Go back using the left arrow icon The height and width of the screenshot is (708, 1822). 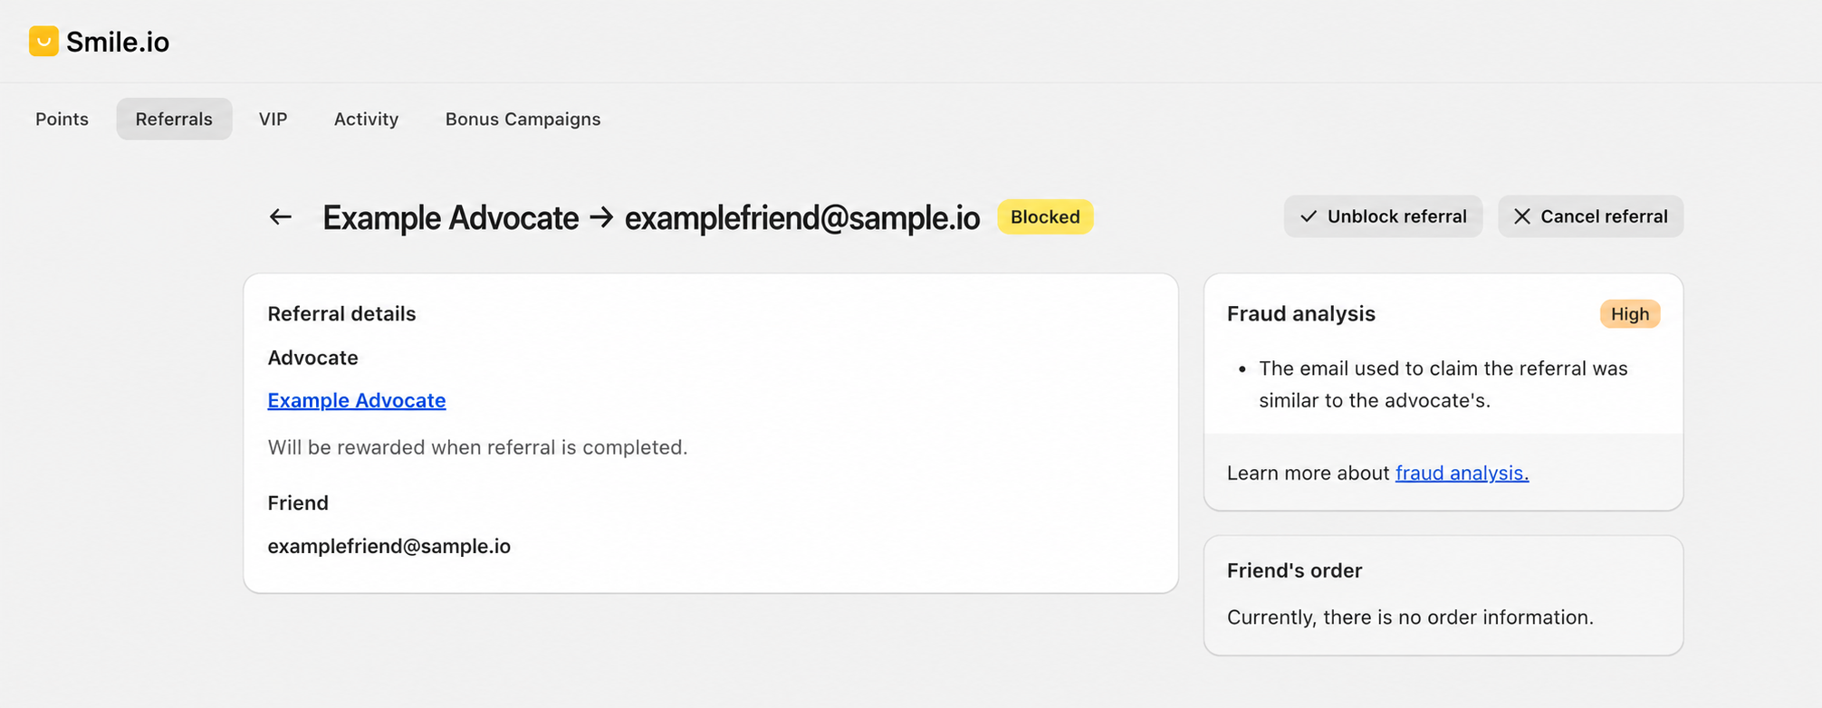click(281, 217)
